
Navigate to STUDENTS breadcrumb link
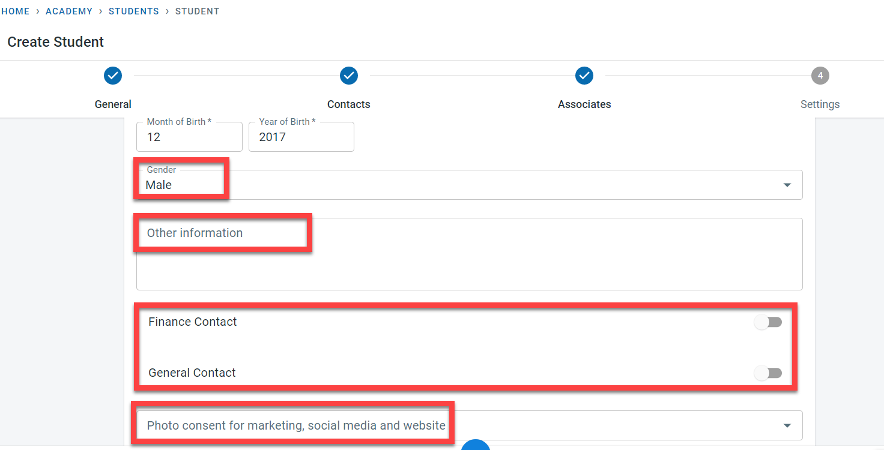point(134,11)
